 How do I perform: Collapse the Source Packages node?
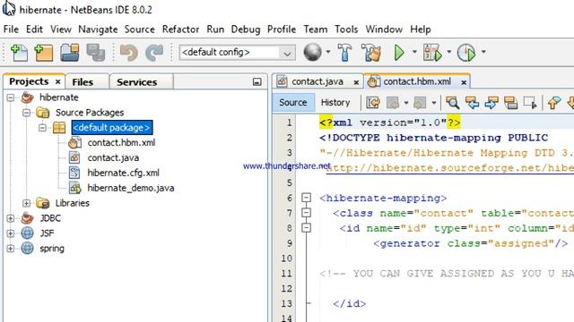click(x=26, y=113)
